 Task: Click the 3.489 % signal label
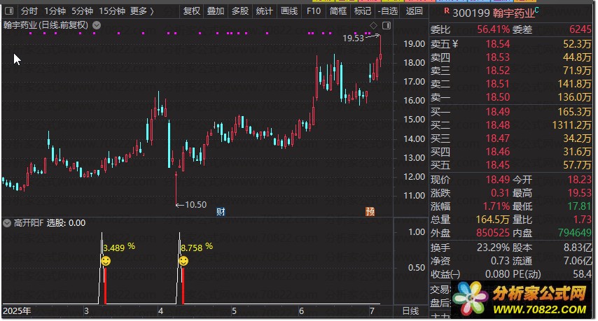pyautogui.click(x=119, y=248)
